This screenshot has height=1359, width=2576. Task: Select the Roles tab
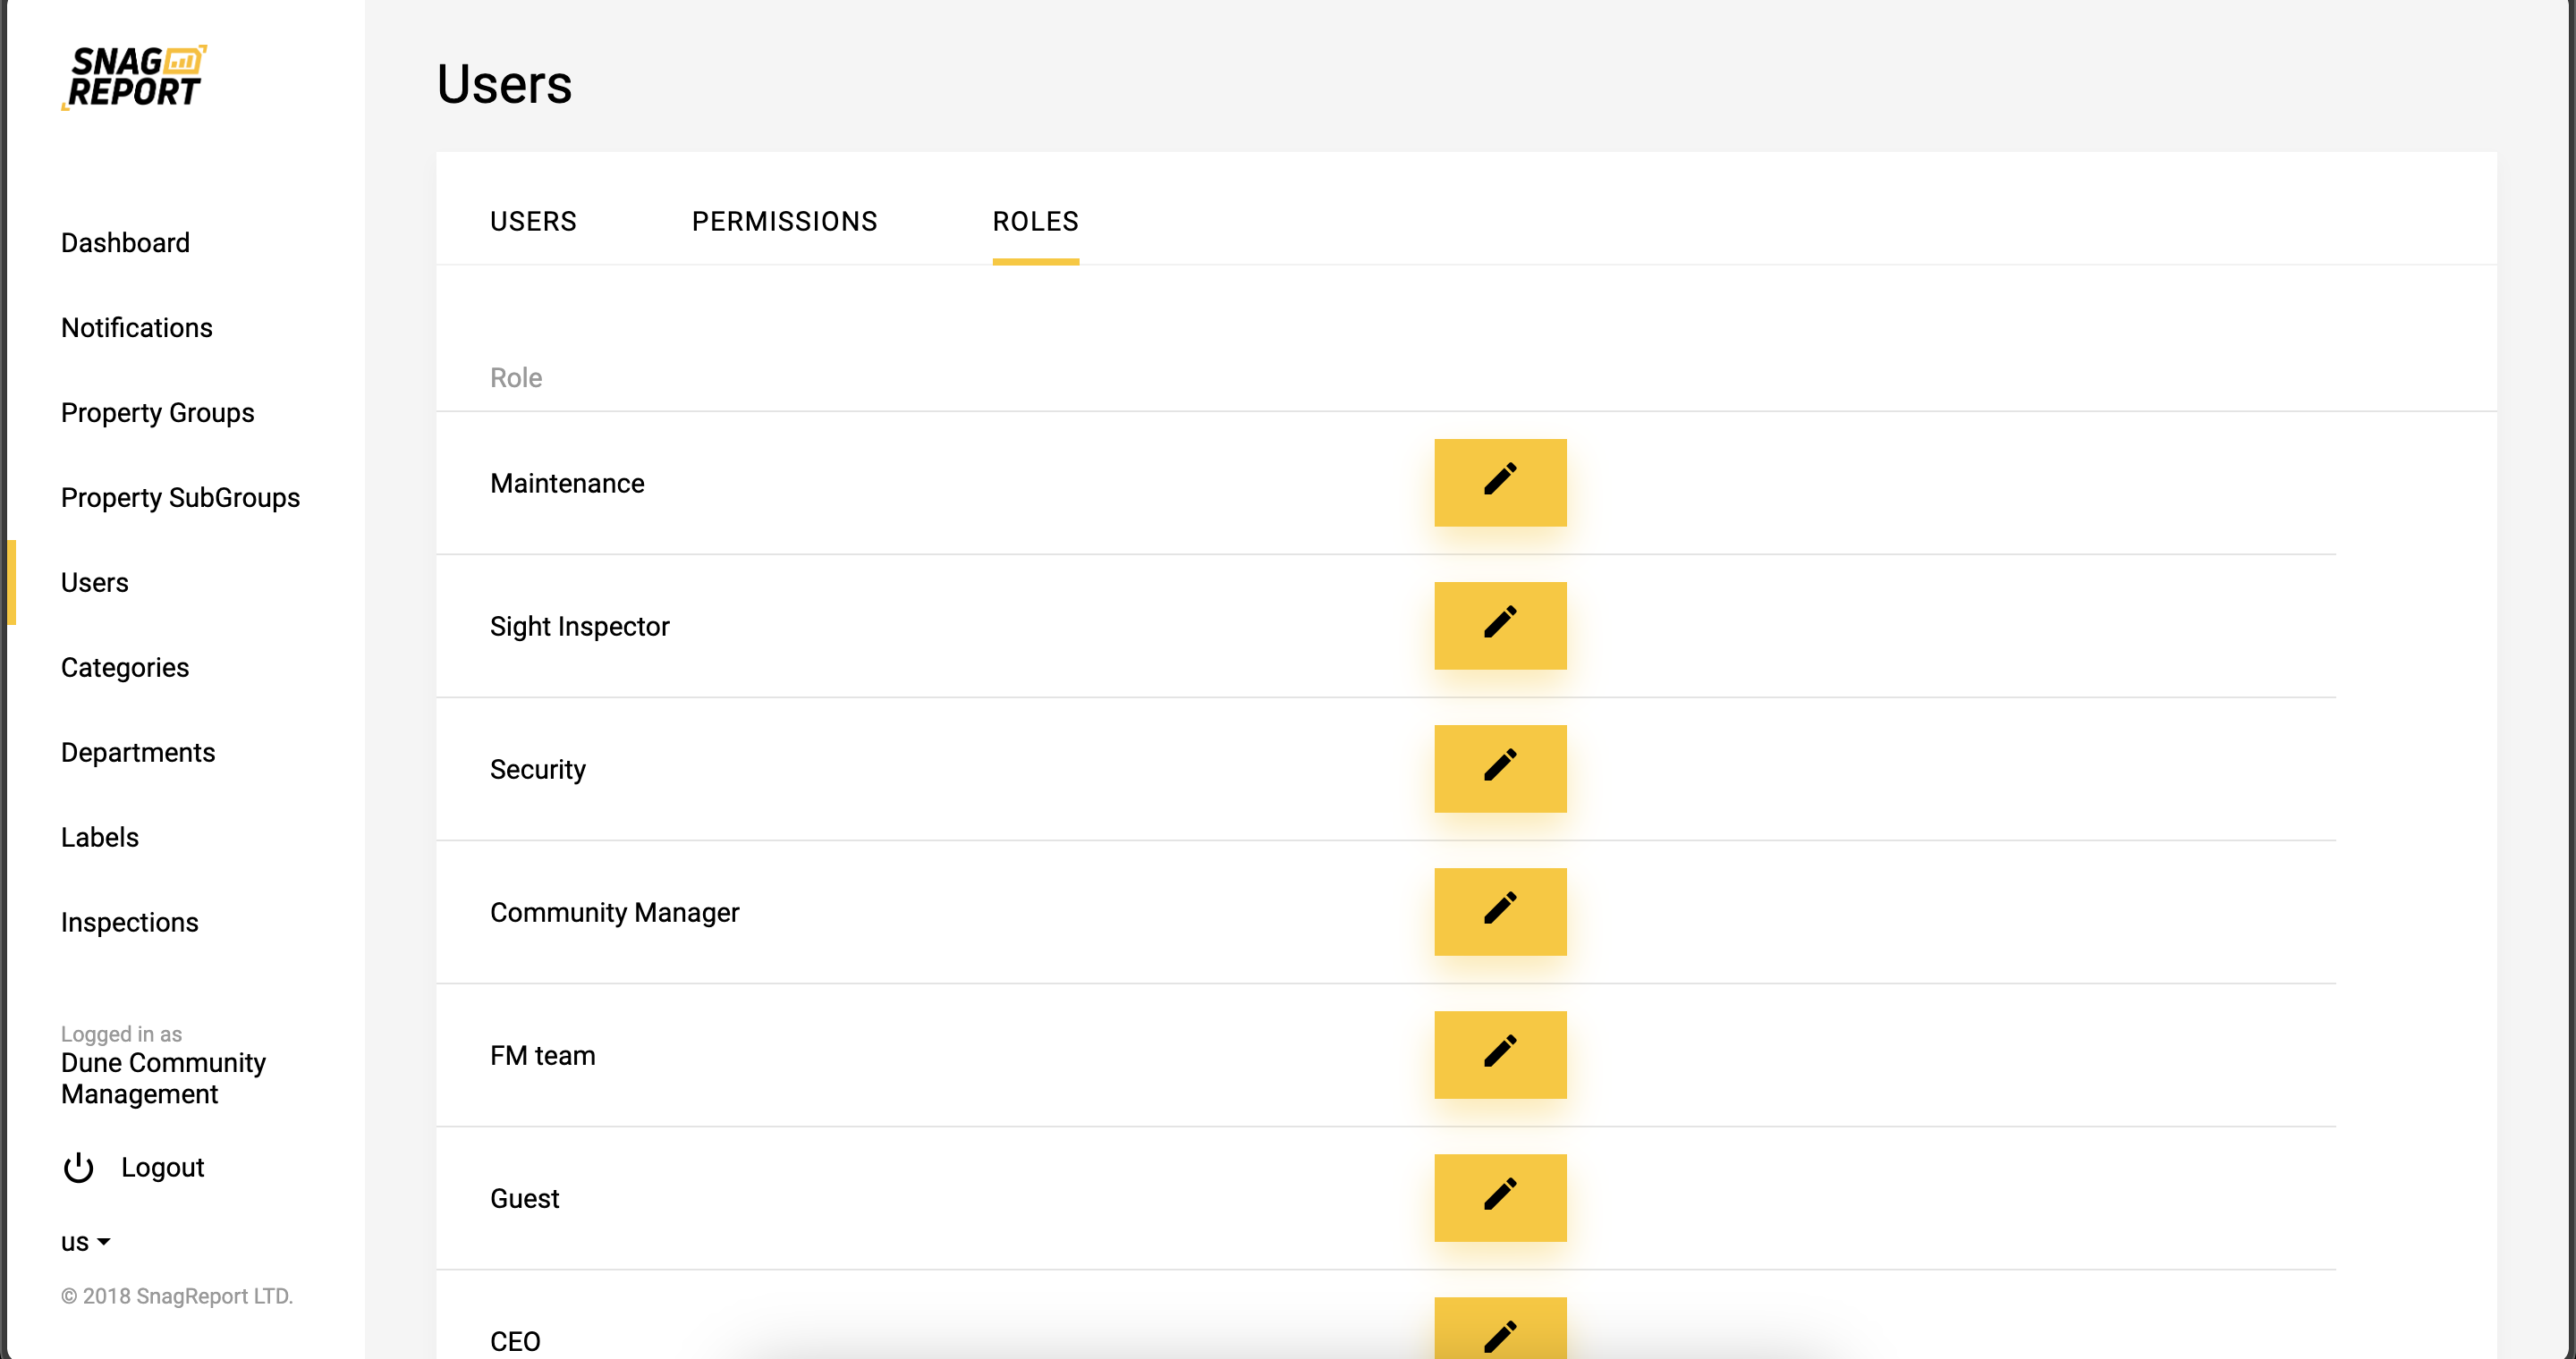click(x=1035, y=221)
